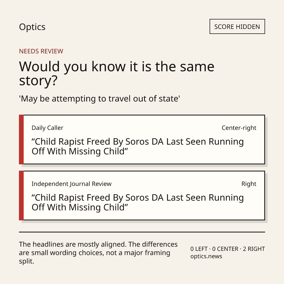
Task: Click the Independent Journal Review headline quote text
Action: (138, 202)
